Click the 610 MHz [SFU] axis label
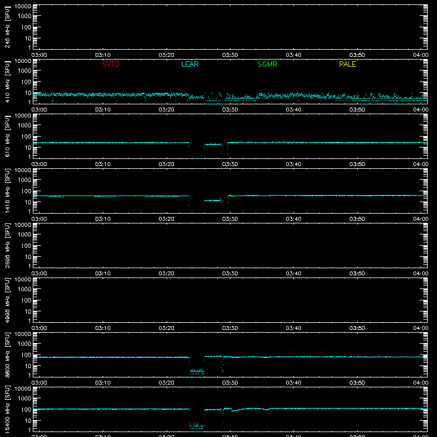The width and height of the screenshot is (437, 437). [8, 136]
